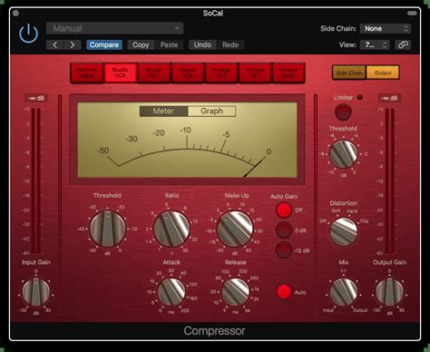Image resolution: width=430 pixels, height=352 pixels.
Task: Click the SoCal window title
Action: click(213, 14)
